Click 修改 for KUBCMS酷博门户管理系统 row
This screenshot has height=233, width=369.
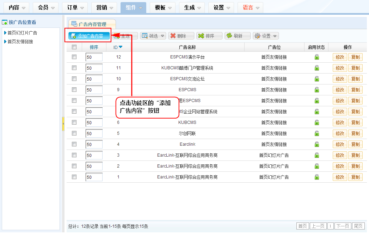tap(340, 68)
